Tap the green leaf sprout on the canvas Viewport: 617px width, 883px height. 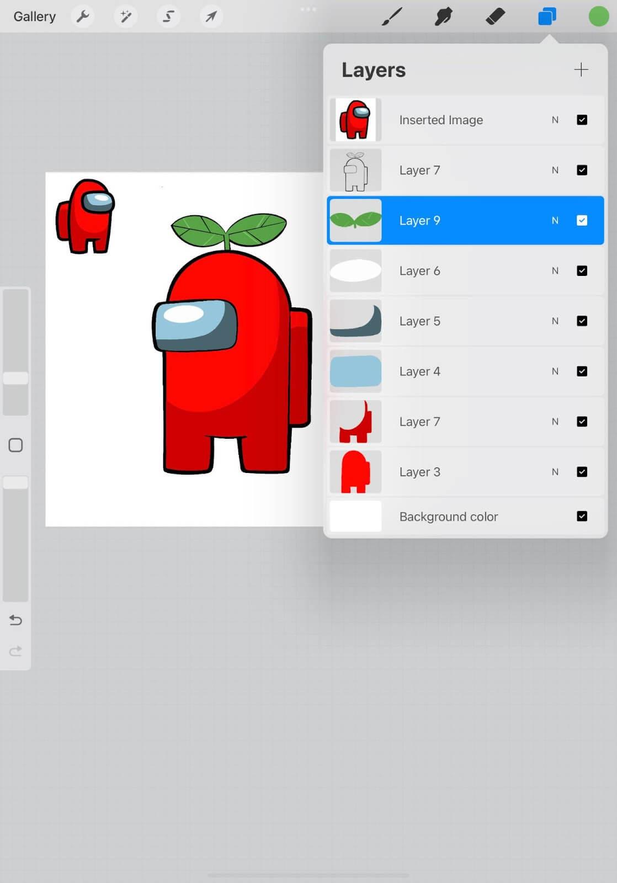pyautogui.click(x=228, y=231)
